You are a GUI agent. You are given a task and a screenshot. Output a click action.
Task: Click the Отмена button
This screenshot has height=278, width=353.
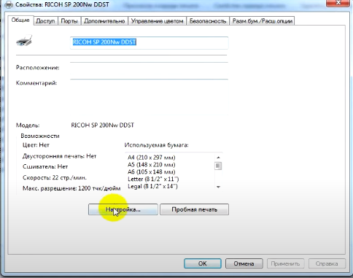click(x=244, y=263)
